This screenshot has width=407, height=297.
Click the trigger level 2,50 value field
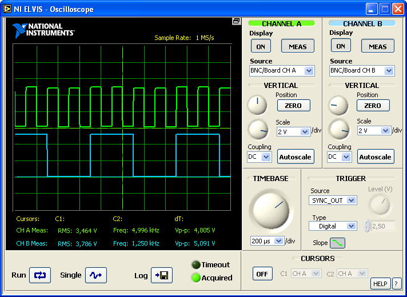(x=383, y=226)
